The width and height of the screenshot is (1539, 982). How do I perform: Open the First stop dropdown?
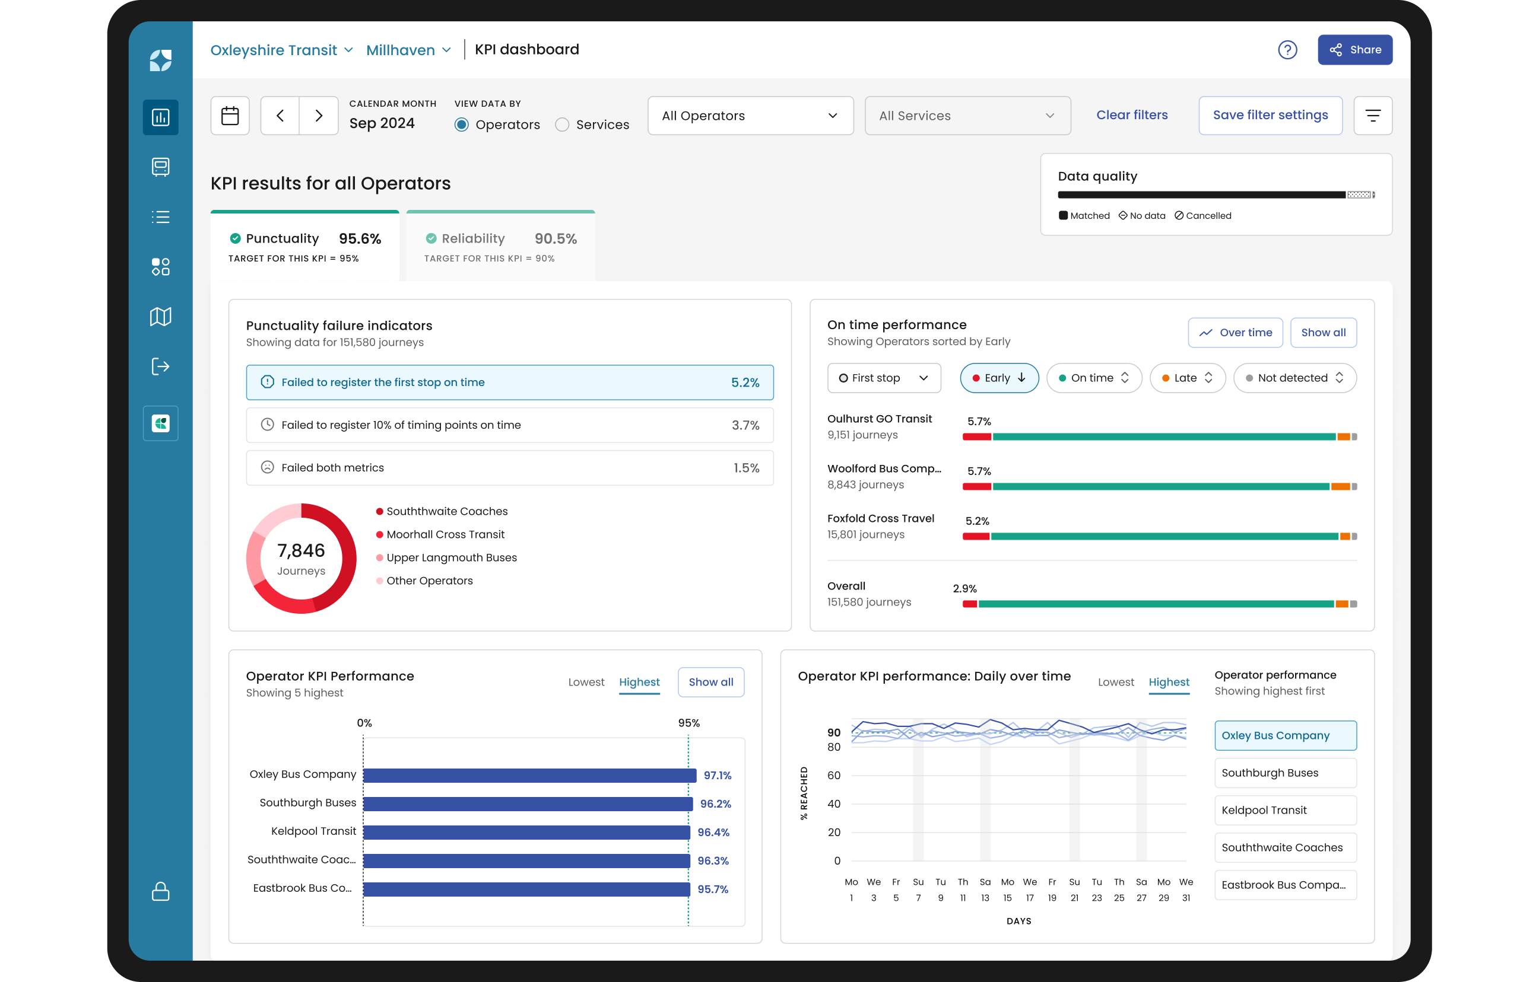[x=883, y=378]
